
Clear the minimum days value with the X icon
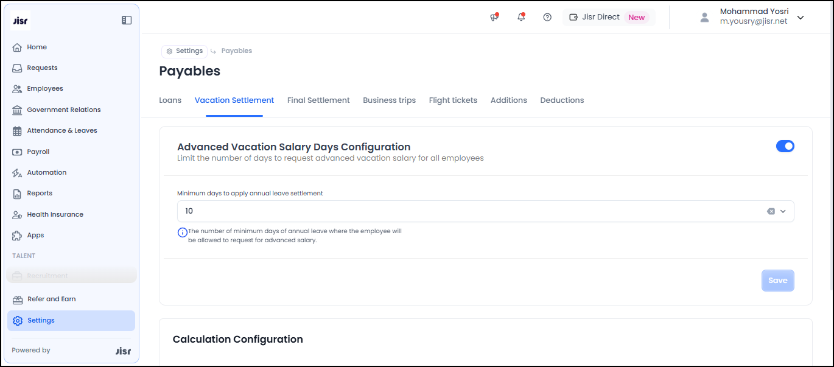pyautogui.click(x=771, y=211)
